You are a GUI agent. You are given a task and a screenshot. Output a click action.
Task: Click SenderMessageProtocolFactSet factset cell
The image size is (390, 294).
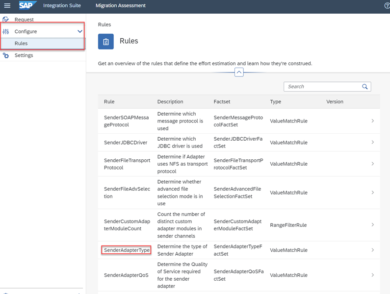238,121
